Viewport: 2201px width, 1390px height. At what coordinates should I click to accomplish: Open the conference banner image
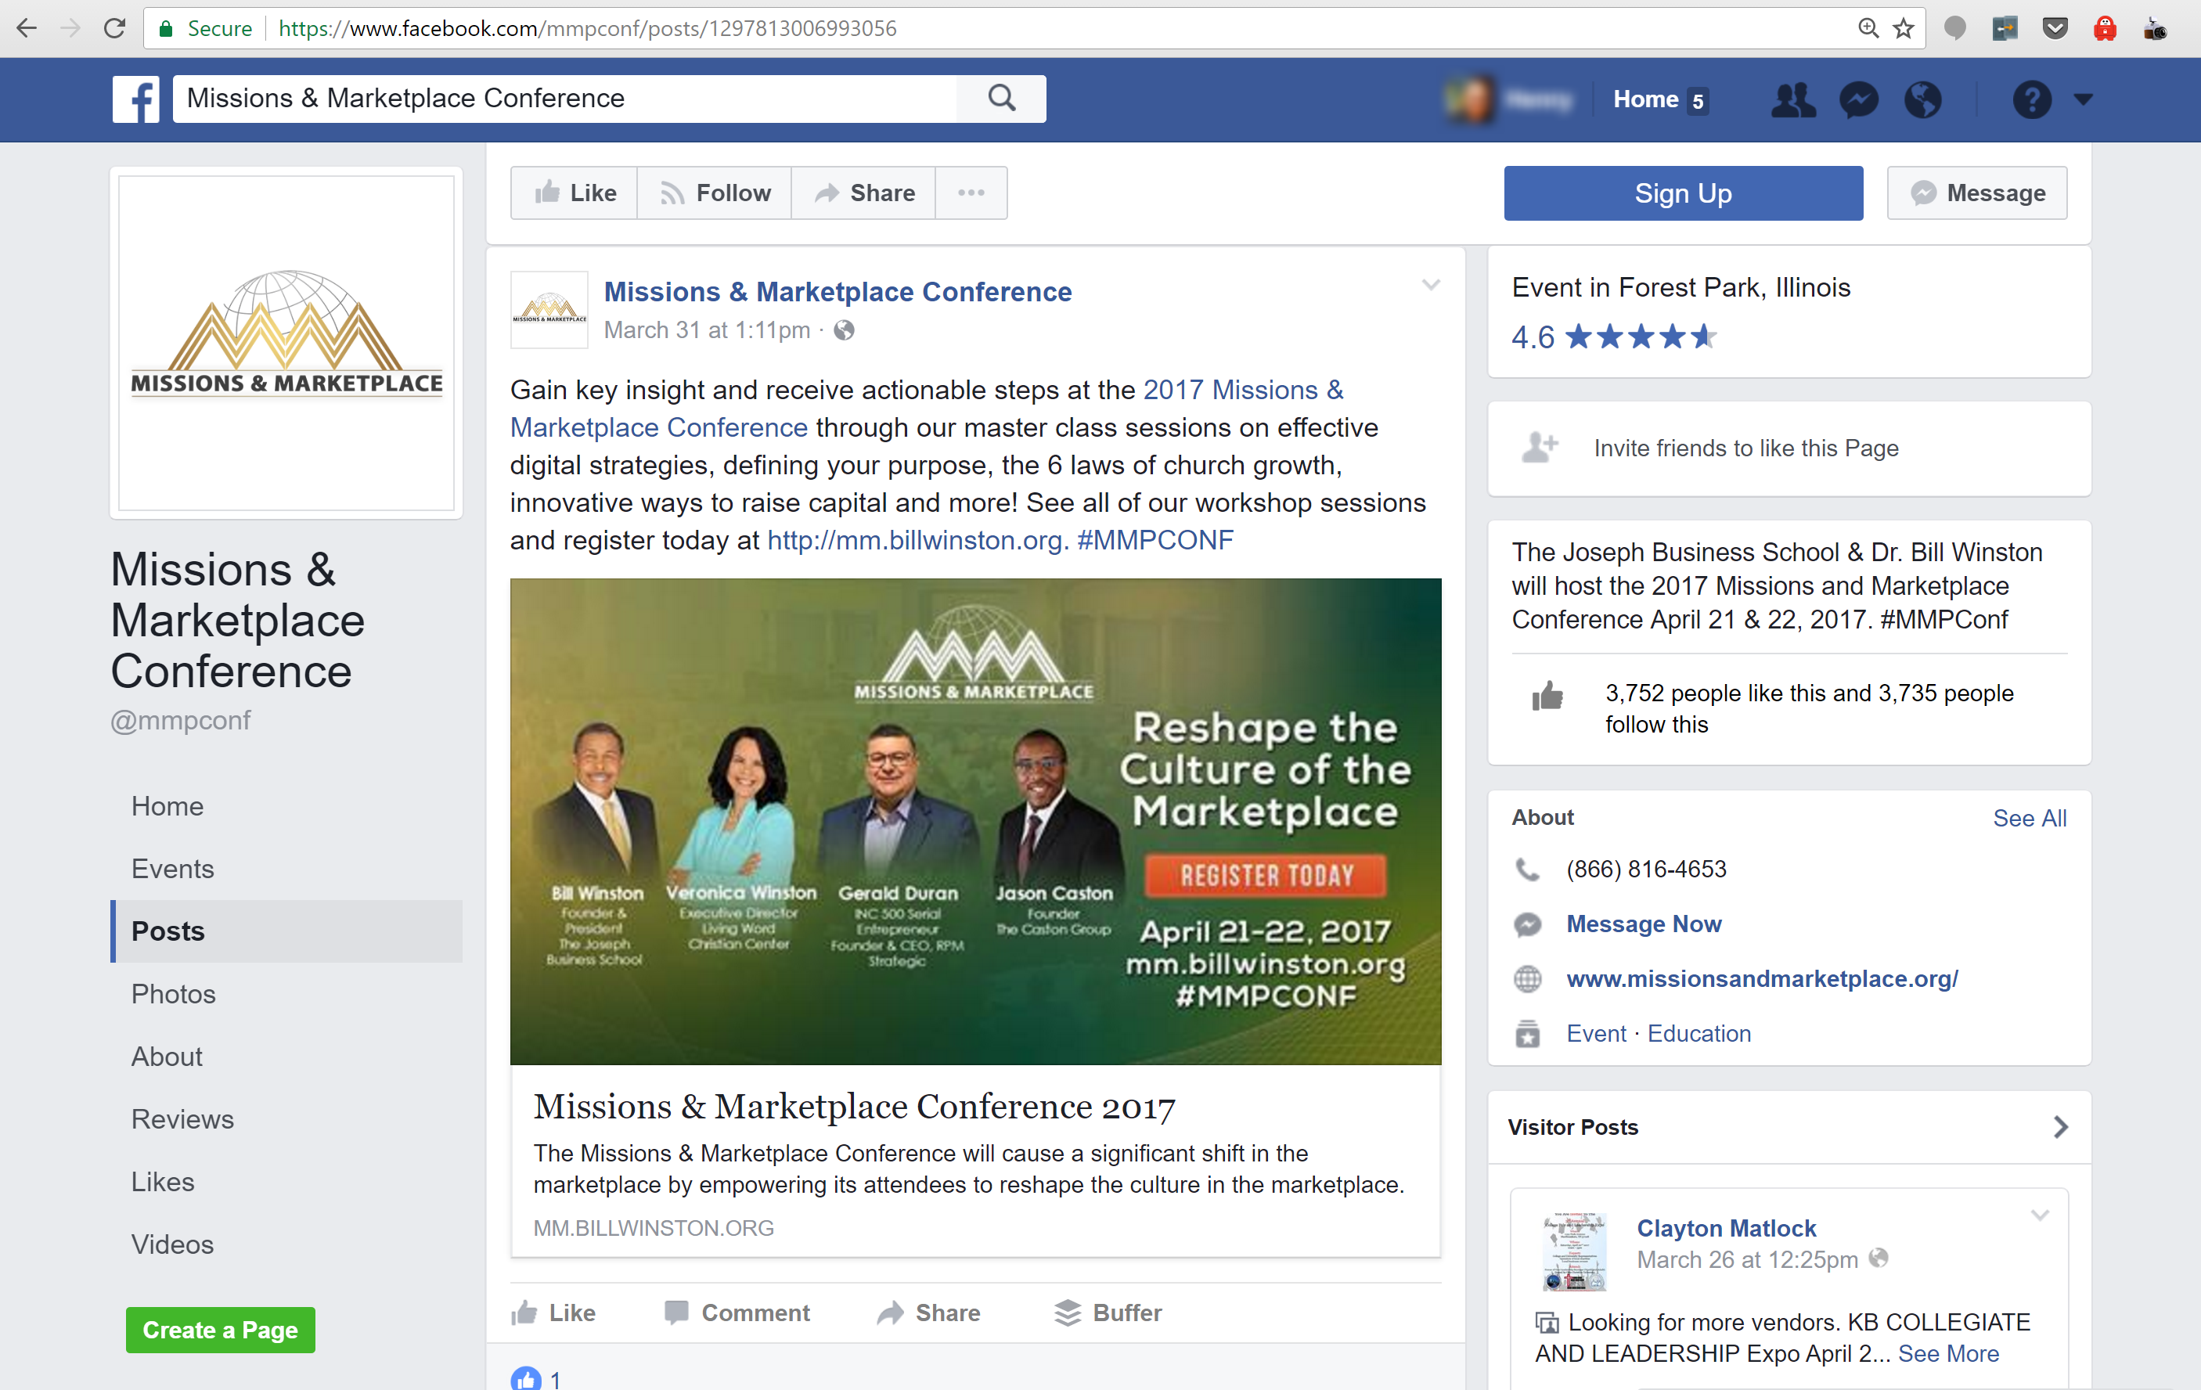[975, 821]
